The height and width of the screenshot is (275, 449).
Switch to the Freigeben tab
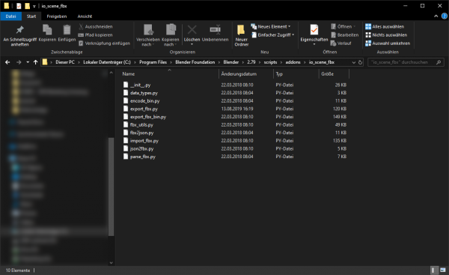[x=57, y=16]
